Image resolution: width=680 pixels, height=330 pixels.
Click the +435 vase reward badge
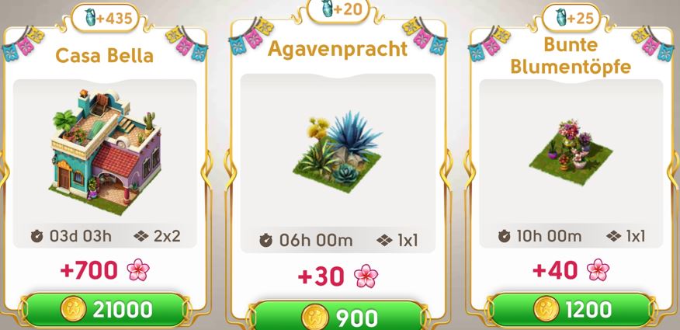pyautogui.click(x=105, y=18)
